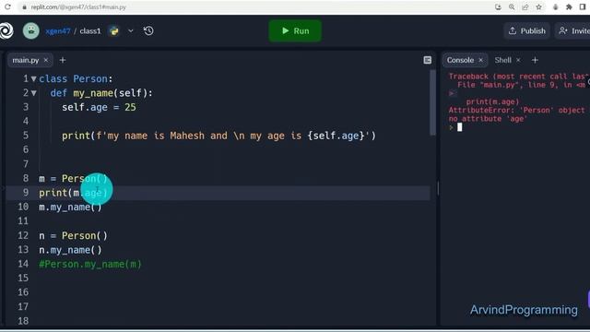Image resolution: width=590 pixels, height=332 pixels.
Task: Run the program with Run button
Action: (295, 30)
